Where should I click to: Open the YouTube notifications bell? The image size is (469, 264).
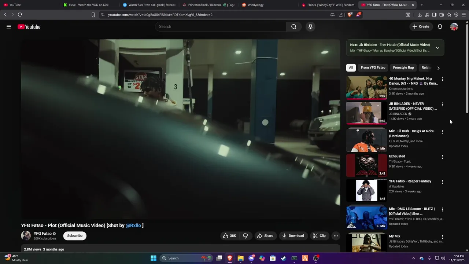(x=440, y=26)
